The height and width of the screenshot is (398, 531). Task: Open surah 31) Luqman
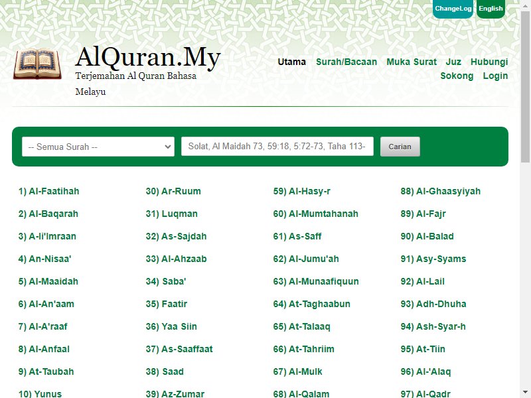tap(171, 214)
